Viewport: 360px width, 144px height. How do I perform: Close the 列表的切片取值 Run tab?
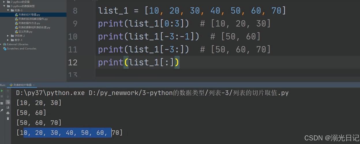tap(34, 85)
